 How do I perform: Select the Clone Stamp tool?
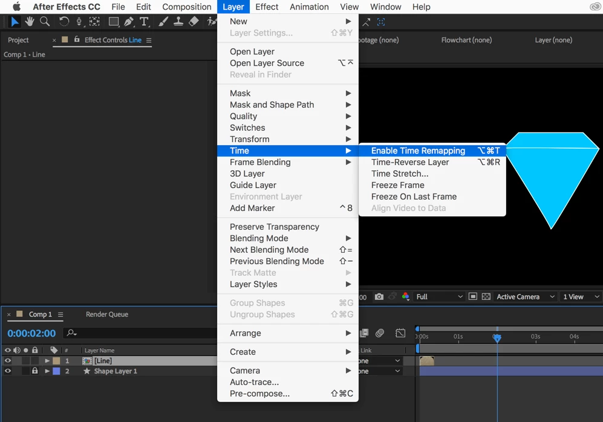coord(178,22)
